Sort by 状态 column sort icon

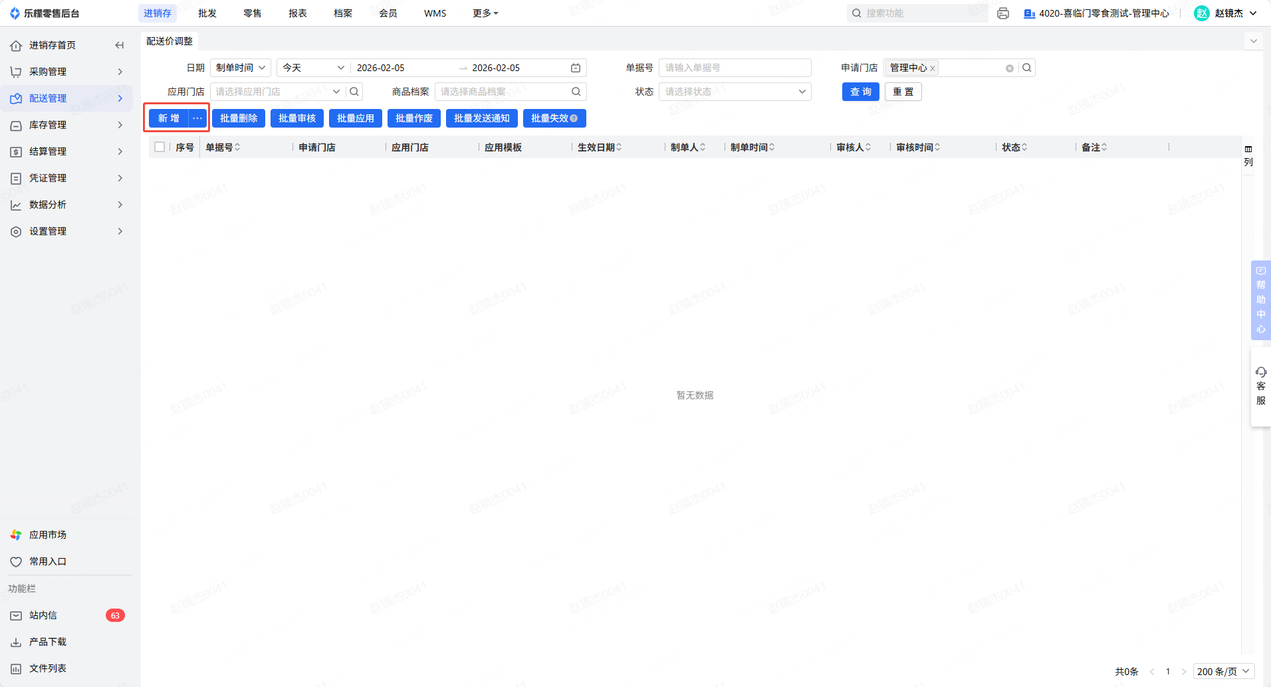pyautogui.click(x=1024, y=147)
